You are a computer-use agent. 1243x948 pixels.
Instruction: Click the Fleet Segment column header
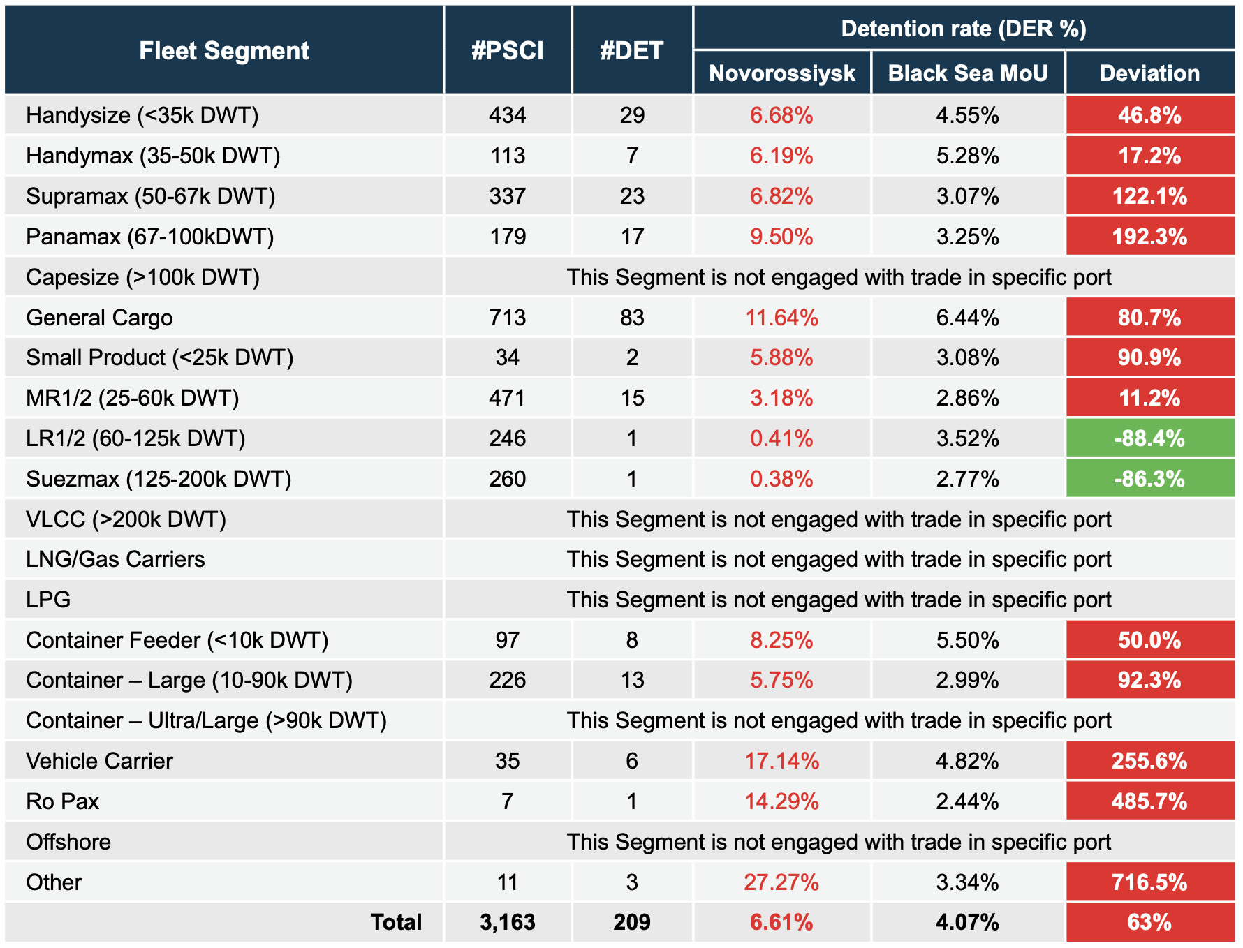point(223,50)
